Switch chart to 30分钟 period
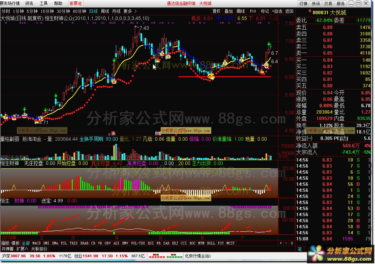The width and height of the screenshot is (375, 264). [x=63, y=11]
